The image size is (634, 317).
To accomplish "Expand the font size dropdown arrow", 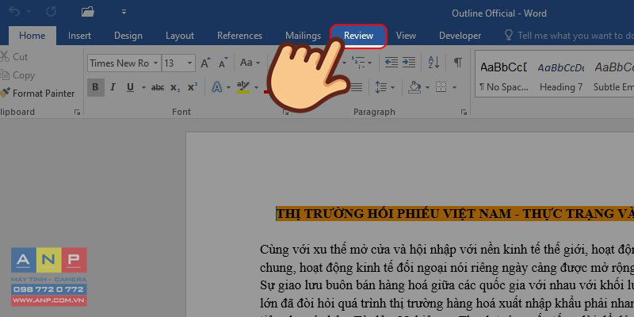I will tap(190, 63).
